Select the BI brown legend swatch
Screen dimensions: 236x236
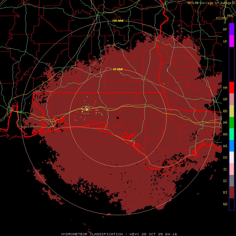[x=232, y=192]
